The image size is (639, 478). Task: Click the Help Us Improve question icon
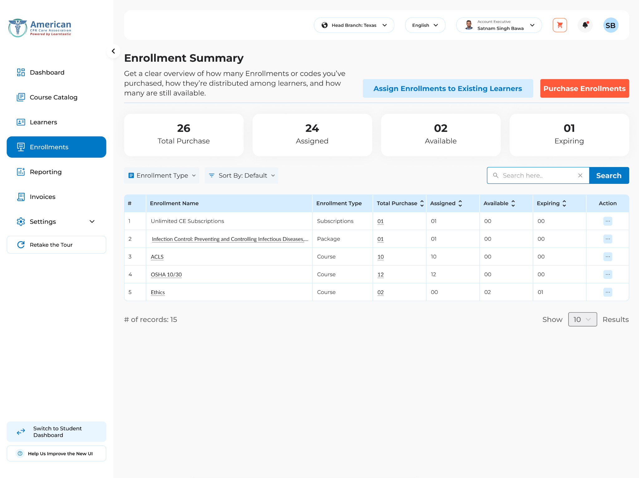click(20, 453)
